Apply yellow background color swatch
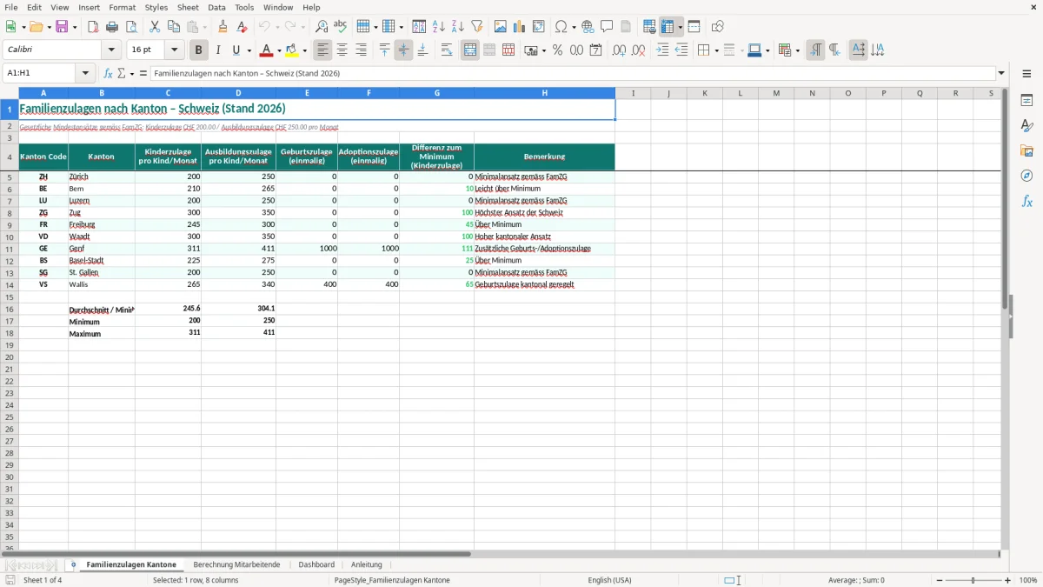 pyautogui.click(x=292, y=50)
